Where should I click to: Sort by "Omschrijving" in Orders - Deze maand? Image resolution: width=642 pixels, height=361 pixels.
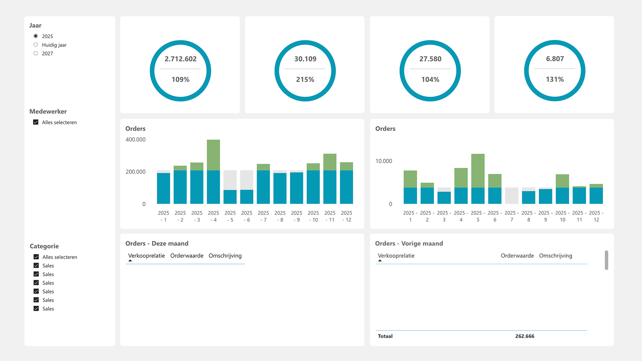tap(225, 256)
